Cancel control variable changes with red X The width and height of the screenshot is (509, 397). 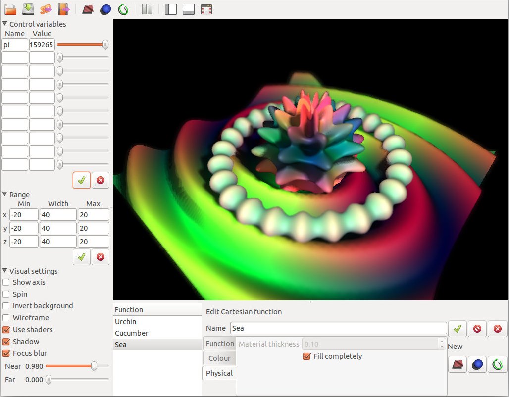click(101, 180)
